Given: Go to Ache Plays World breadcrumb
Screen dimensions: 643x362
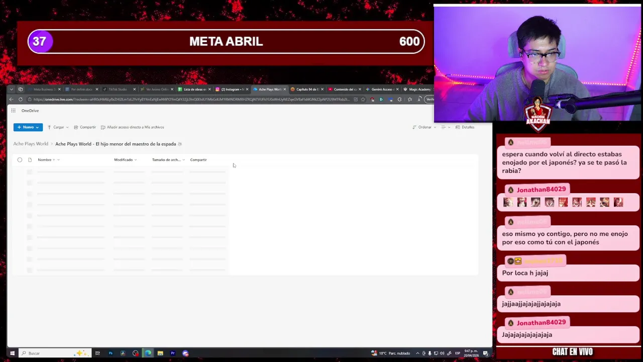Looking at the screenshot, I should [31, 144].
